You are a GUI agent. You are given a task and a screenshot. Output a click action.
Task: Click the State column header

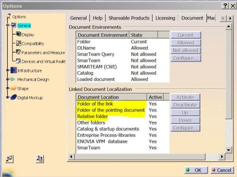pos(143,35)
